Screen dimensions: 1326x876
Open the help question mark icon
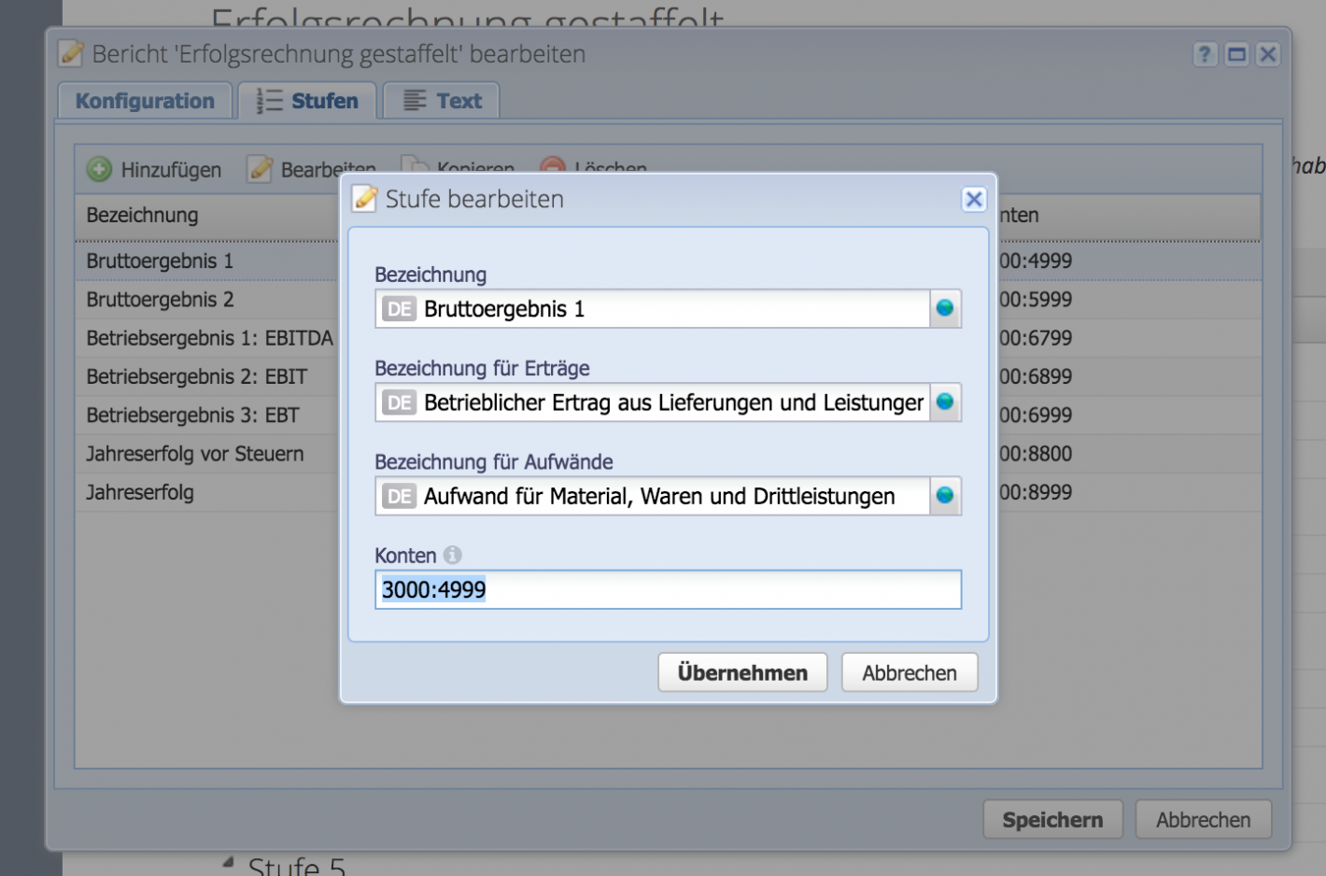[x=1205, y=54]
